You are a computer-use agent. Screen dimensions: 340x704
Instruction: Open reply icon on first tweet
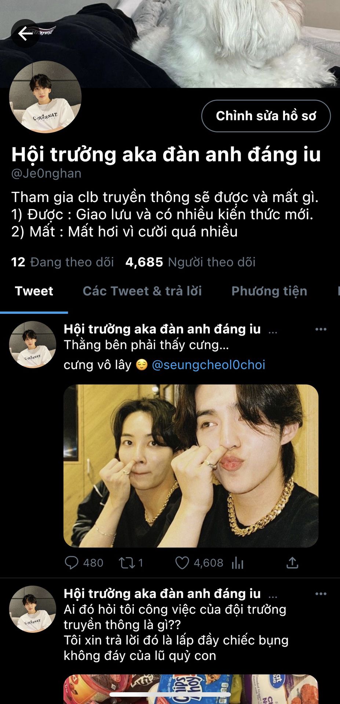point(72,563)
